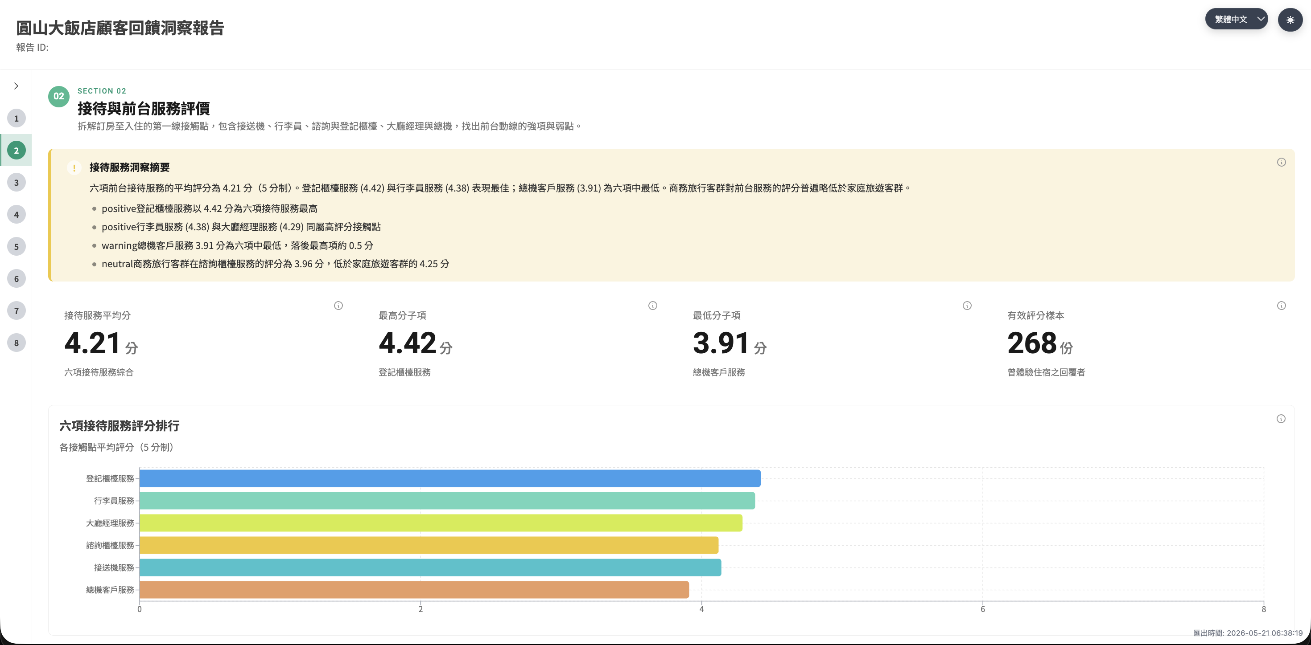Click the 268 sample count value
The height and width of the screenshot is (645, 1311).
(1031, 343)
